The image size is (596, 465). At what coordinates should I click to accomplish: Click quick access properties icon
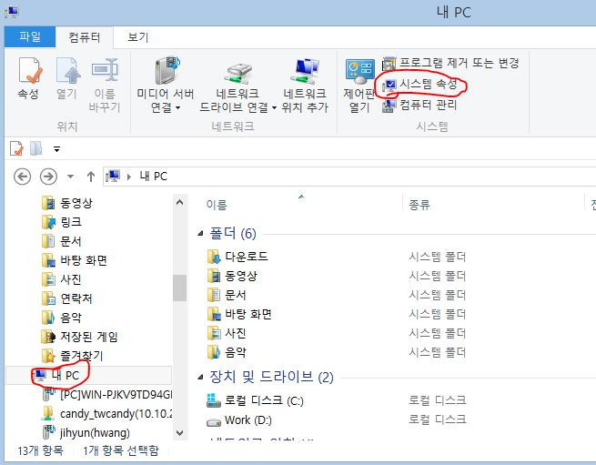(x=16, y=148)
